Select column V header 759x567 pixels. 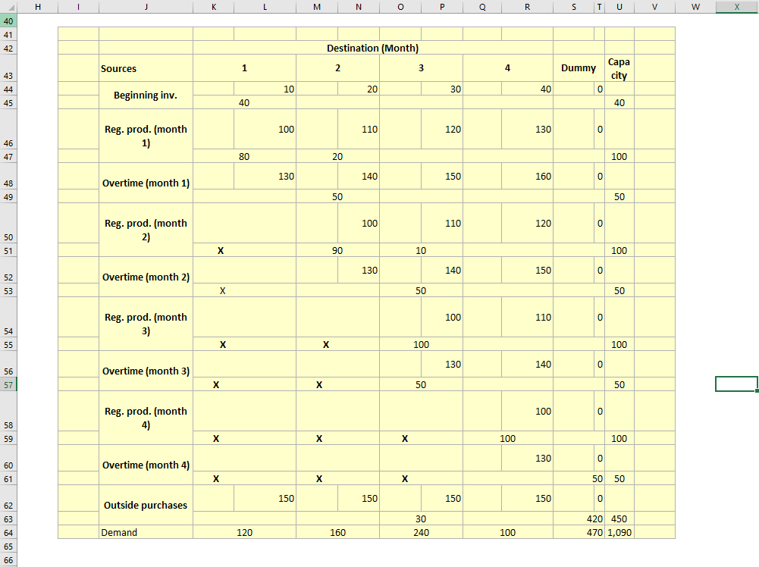point(654,7)
